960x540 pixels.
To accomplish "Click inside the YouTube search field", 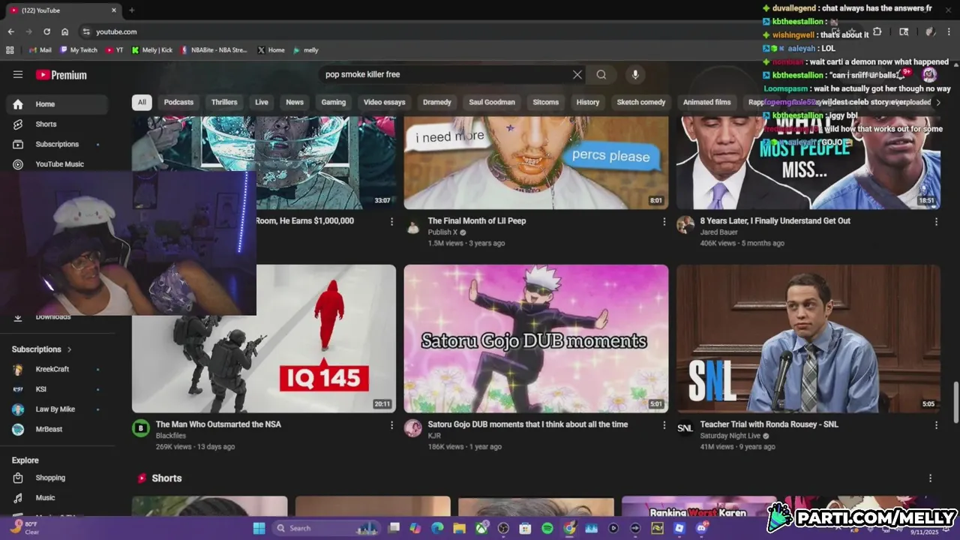I will 445,74.
